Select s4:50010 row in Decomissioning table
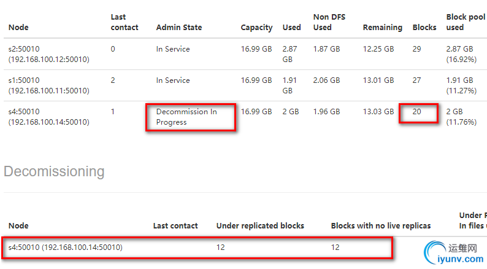 coord(65,247)
